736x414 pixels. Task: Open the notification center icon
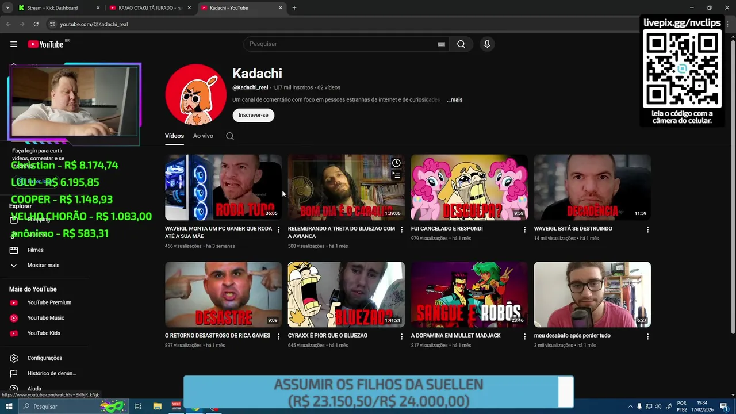click(724, 407)
